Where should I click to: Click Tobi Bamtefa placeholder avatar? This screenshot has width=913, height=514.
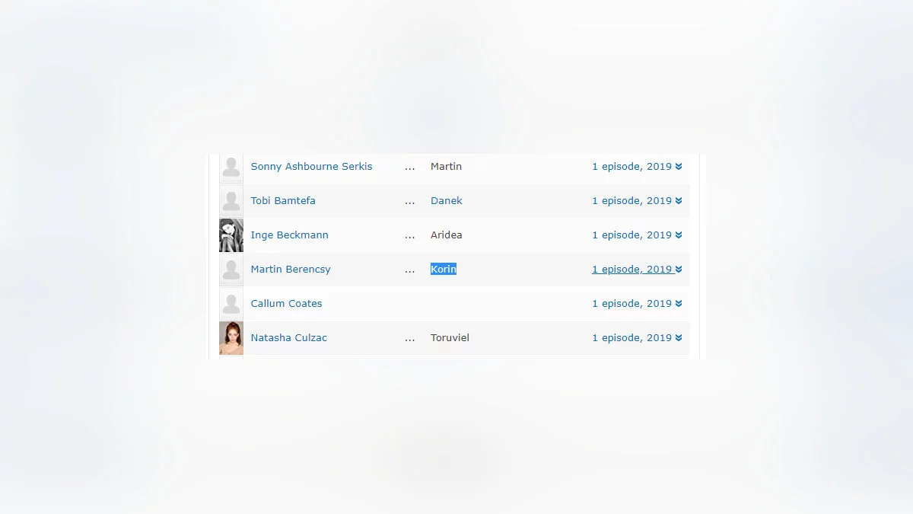pyautogui.click(x=231, y=201)
